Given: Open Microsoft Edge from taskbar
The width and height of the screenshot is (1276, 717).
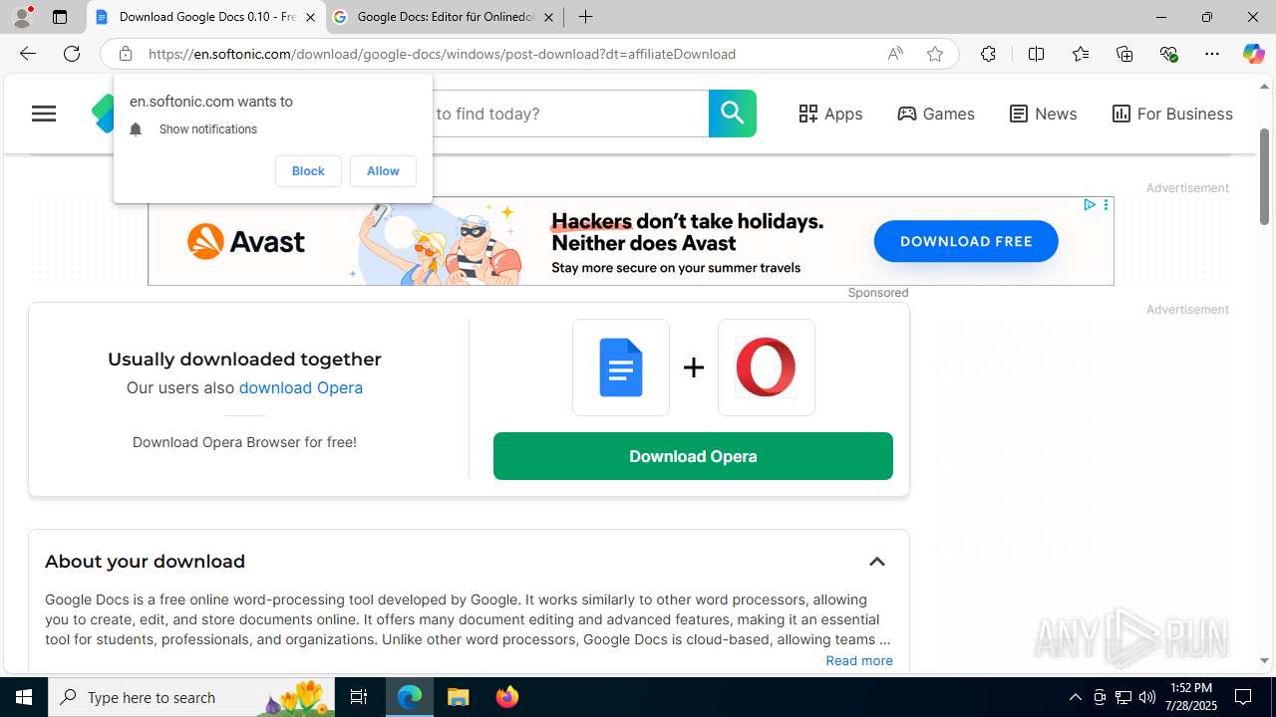Looking at the screenshot, I should pyautogui.click(x=410, y=697).
